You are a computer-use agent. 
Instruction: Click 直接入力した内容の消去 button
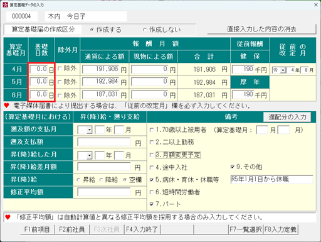pos(261,29)
